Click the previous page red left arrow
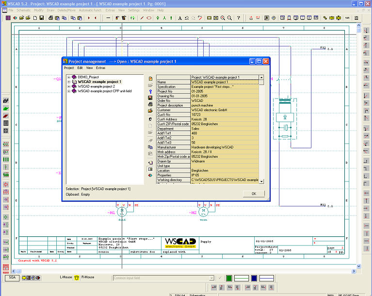372x296 pixels. point(96,18)
